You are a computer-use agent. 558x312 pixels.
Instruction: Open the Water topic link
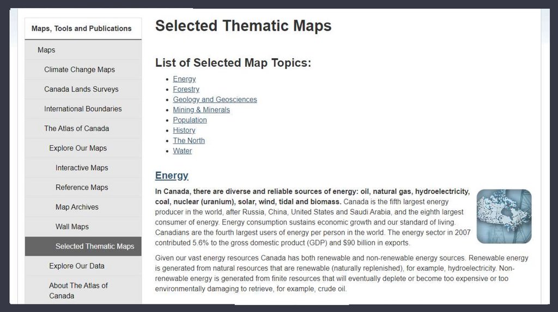point(182,151)
